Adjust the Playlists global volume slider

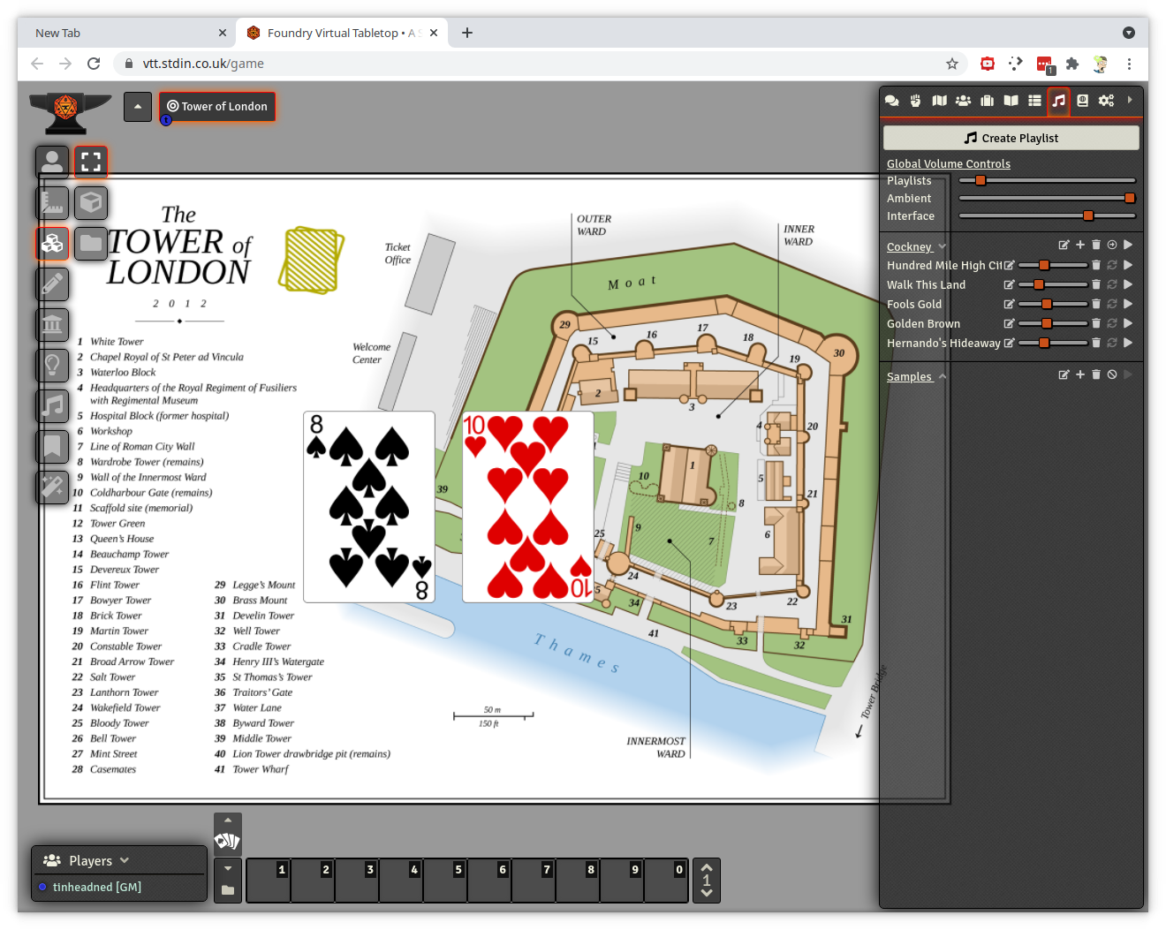click(x=1047, y=180)
